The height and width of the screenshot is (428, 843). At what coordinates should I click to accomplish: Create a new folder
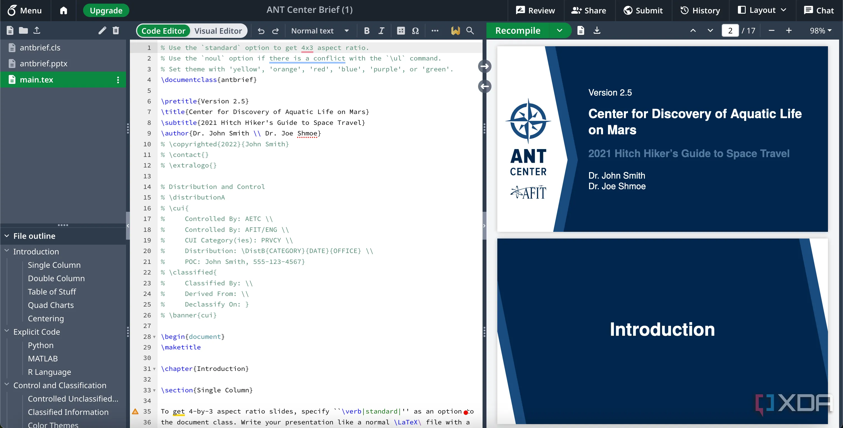point(23,30)
